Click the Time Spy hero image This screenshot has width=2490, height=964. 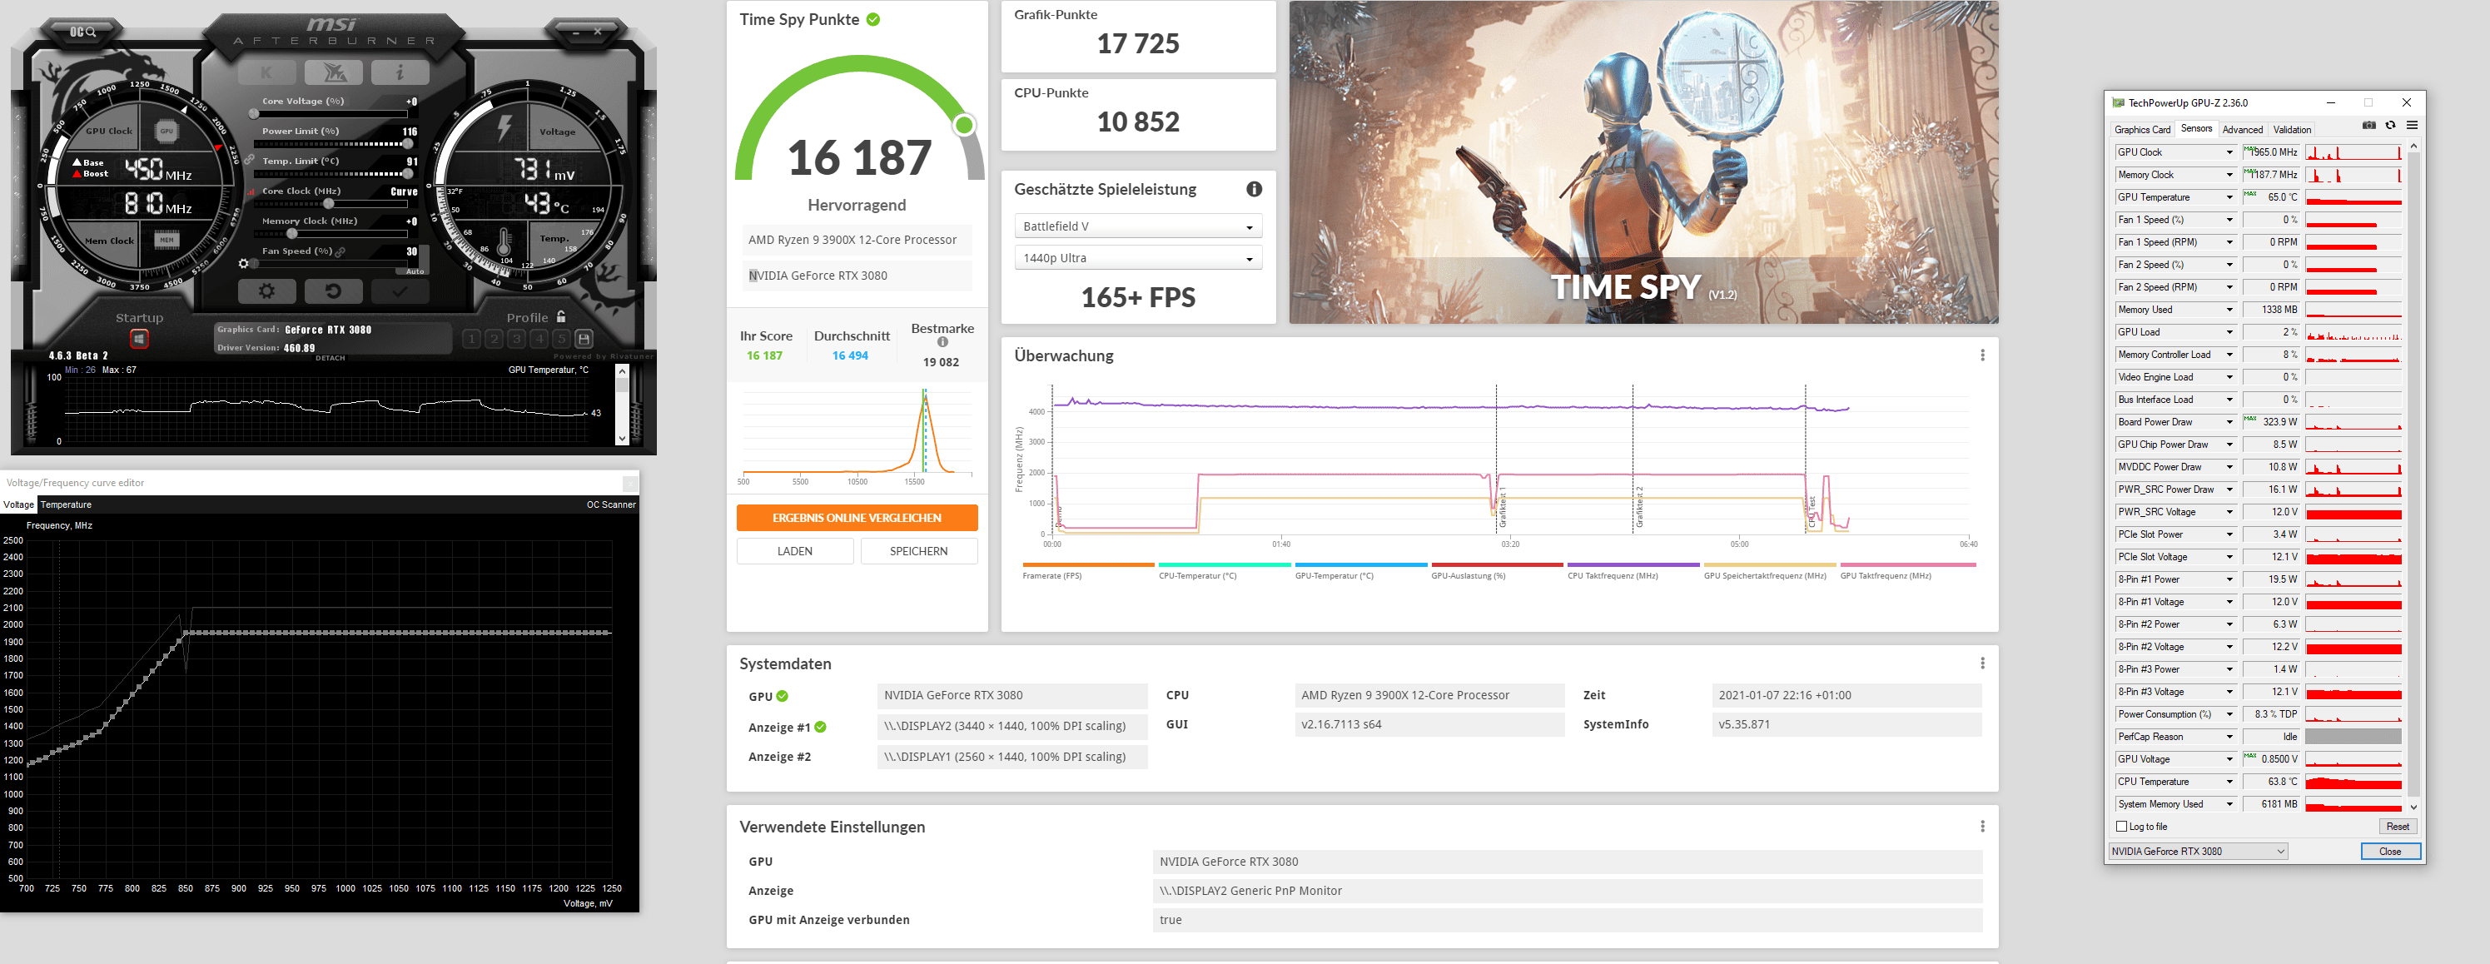coord(1643,161)
